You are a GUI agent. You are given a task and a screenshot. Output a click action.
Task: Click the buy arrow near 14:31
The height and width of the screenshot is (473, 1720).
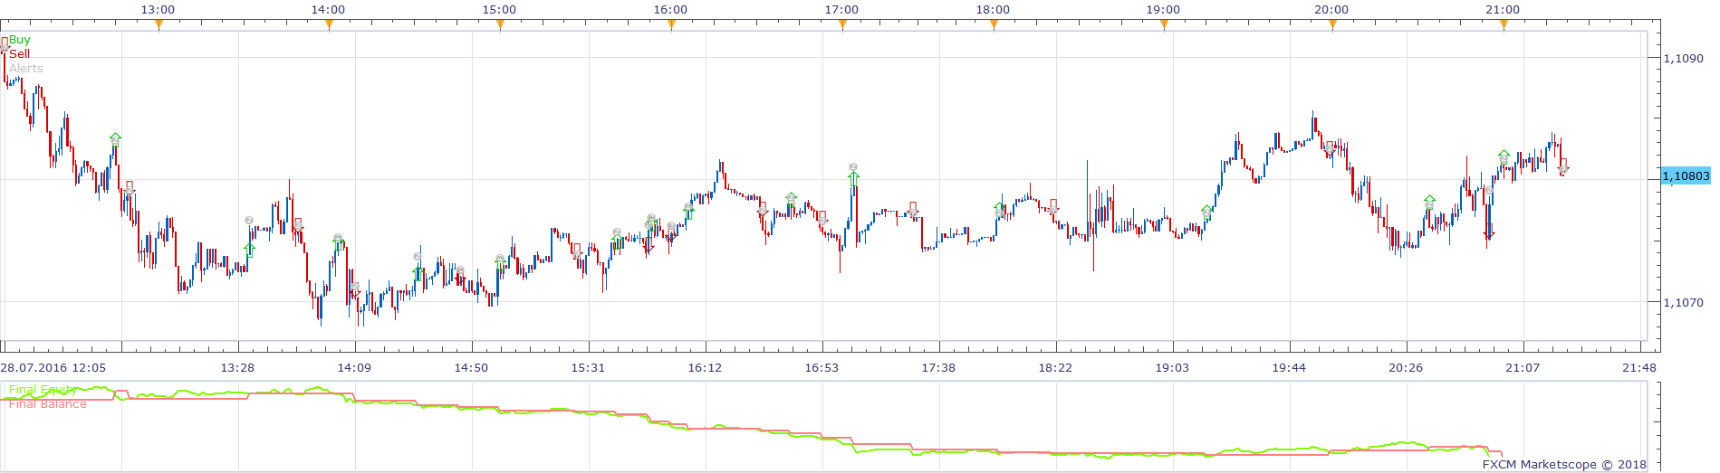(x=418, y=272)
